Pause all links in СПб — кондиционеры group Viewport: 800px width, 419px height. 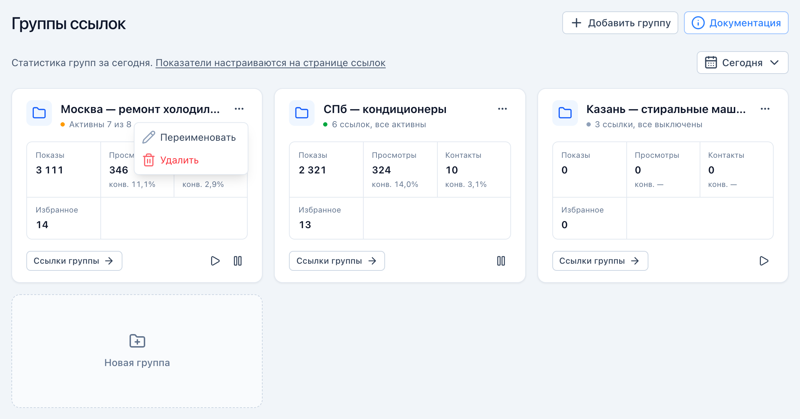[501, 261]
